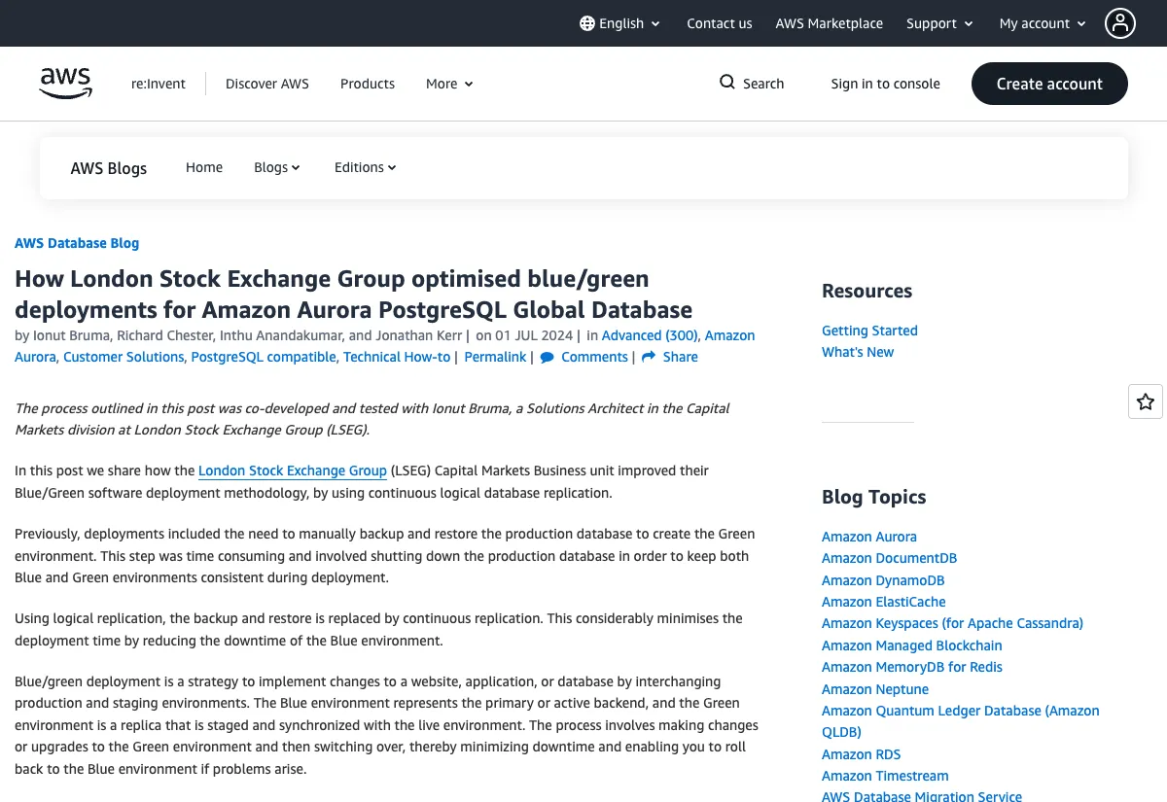Image resolution: width=1167 pixels, height=802 pixels.
Task: Open the article Permalink
Action: pos(495,357)
